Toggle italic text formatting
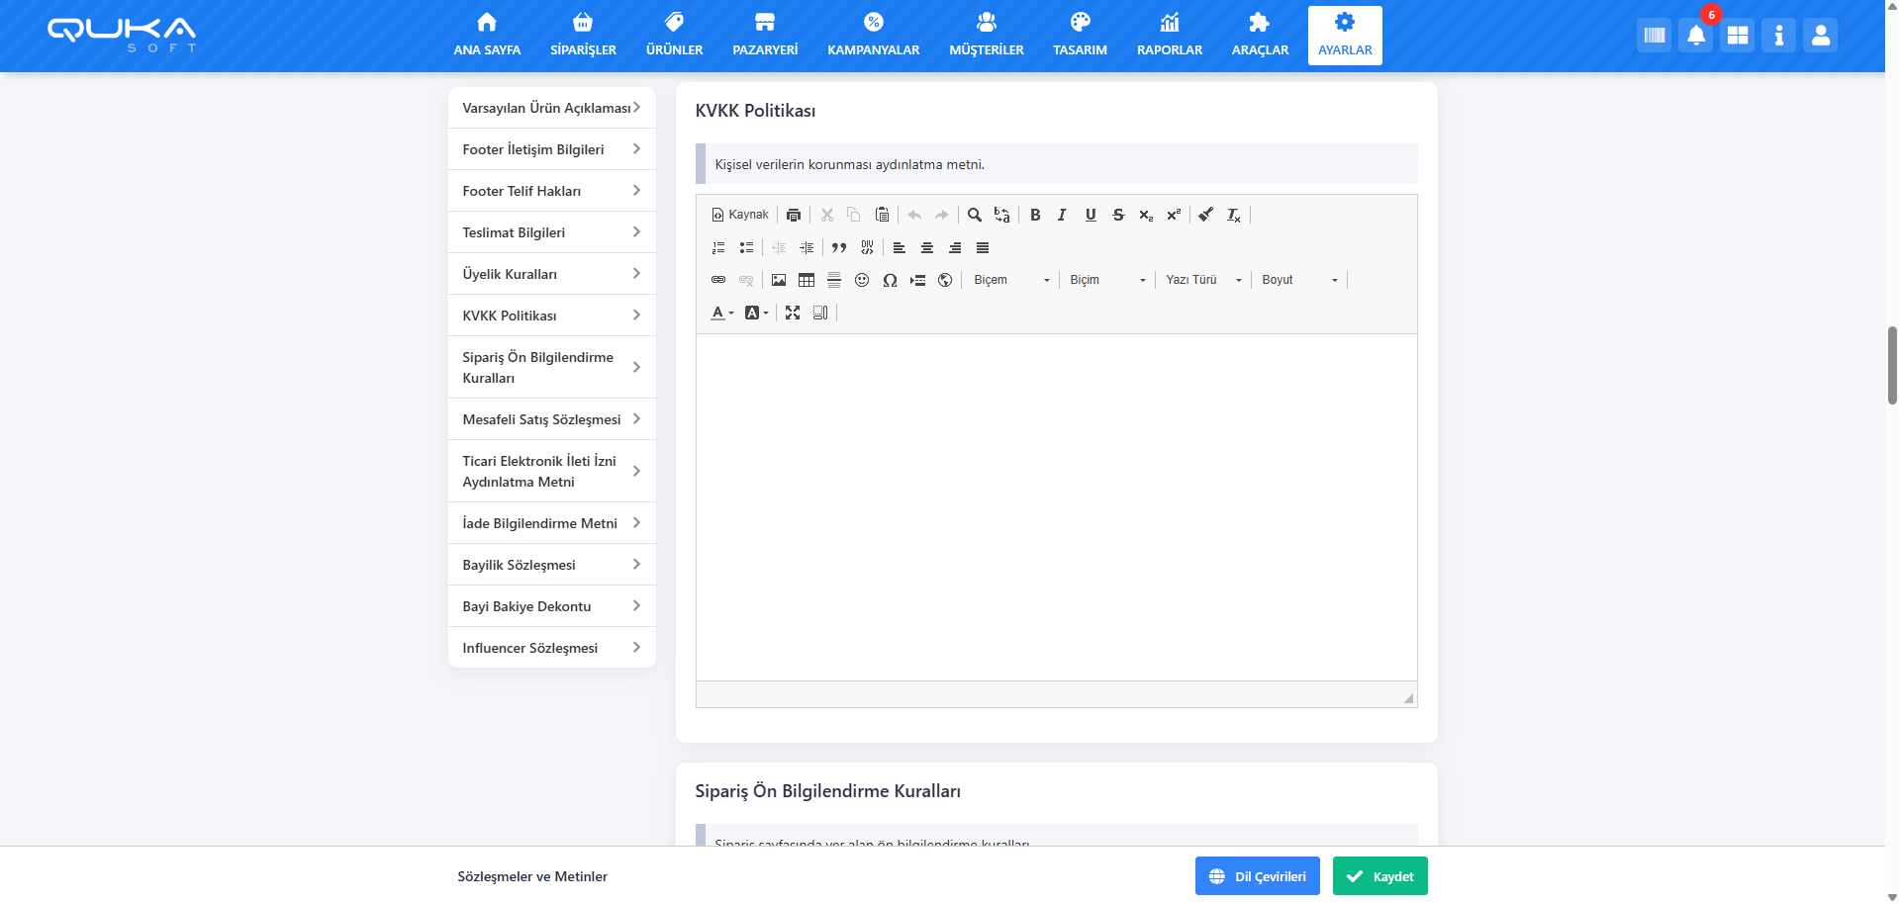The image size is (1899, 904). (x=1062, y=215)
